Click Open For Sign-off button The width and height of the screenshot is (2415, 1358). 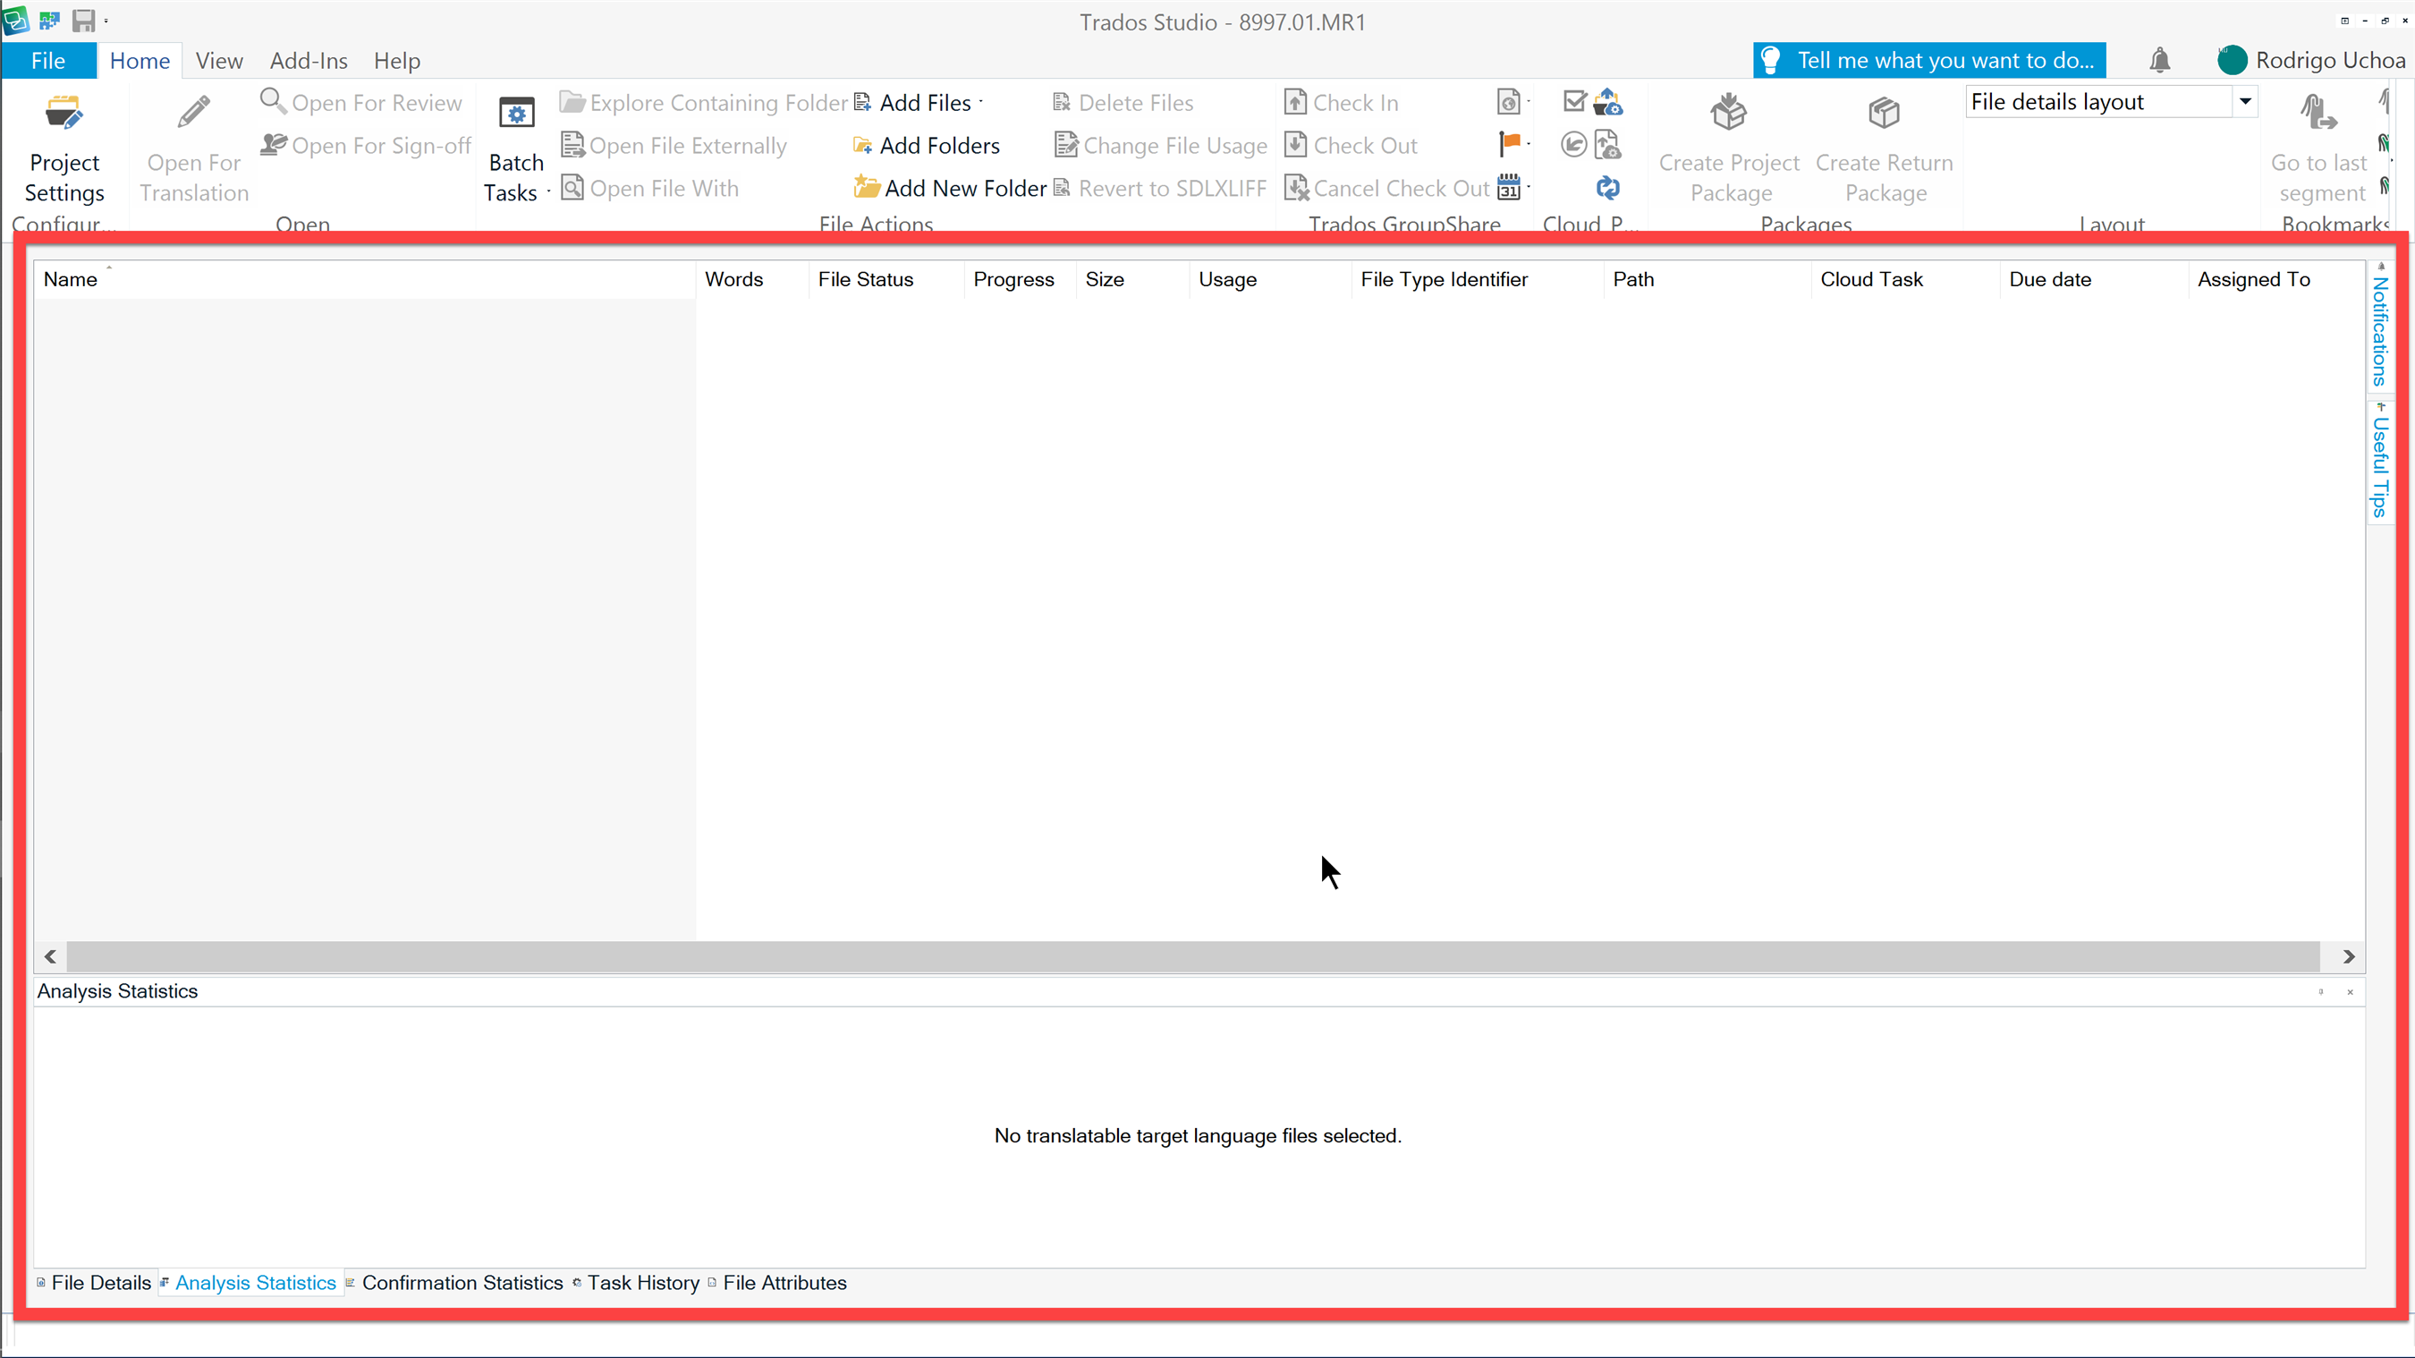(x=366, y=145)
